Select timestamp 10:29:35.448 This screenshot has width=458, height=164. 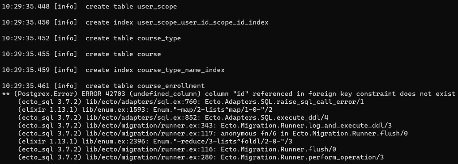[26, 6]
